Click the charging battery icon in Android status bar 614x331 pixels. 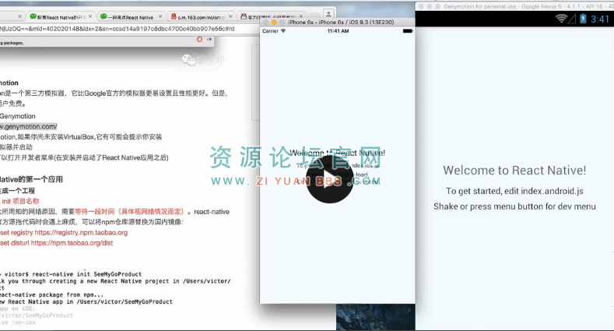(x=583, y=19)
